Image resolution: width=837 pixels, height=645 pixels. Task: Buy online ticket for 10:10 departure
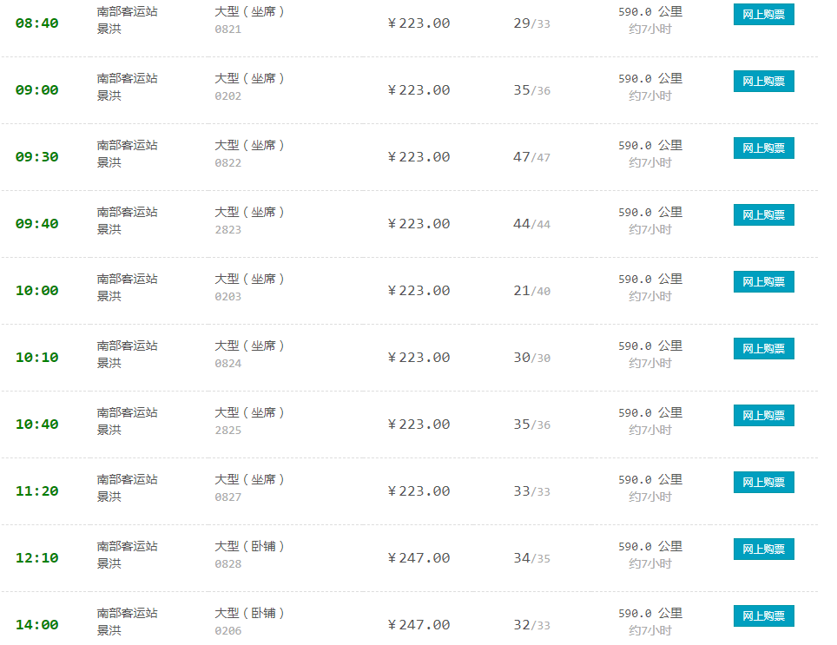763,349
